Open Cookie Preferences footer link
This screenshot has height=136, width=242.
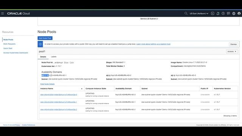[x=29, y=125]
